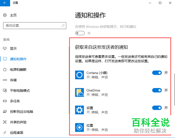Select 通知和操作 in the sidebar
This screenshot has width=175, height=138.
coord(18,59)
